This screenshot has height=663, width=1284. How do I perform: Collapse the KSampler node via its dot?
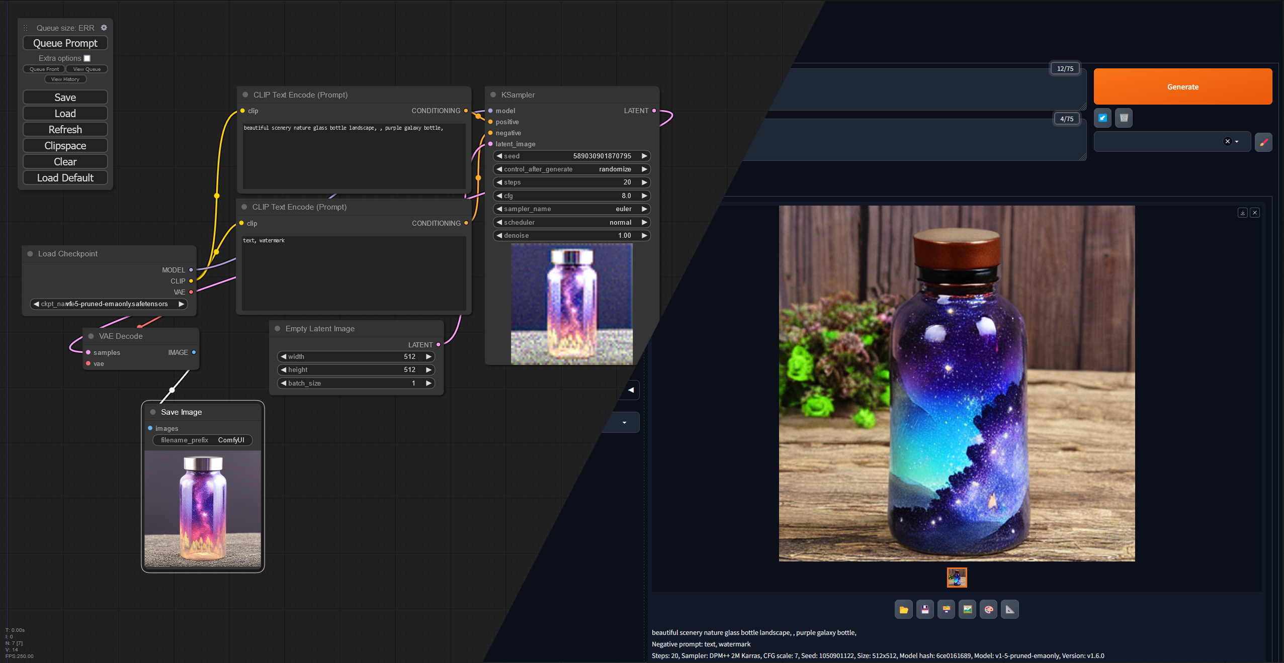click(493, 94)
